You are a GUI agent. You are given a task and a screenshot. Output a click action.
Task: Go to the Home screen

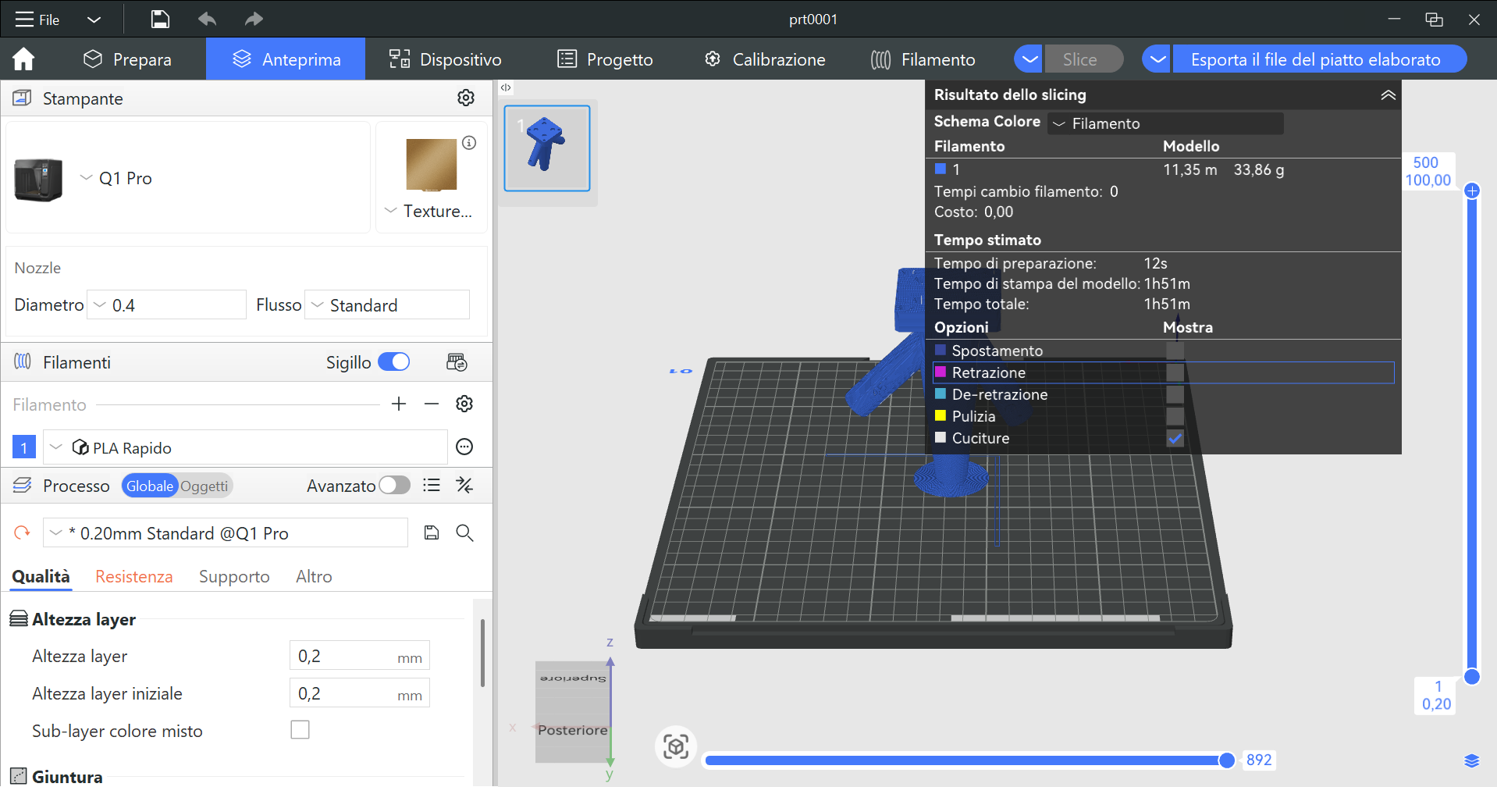[x=23, y=59]
